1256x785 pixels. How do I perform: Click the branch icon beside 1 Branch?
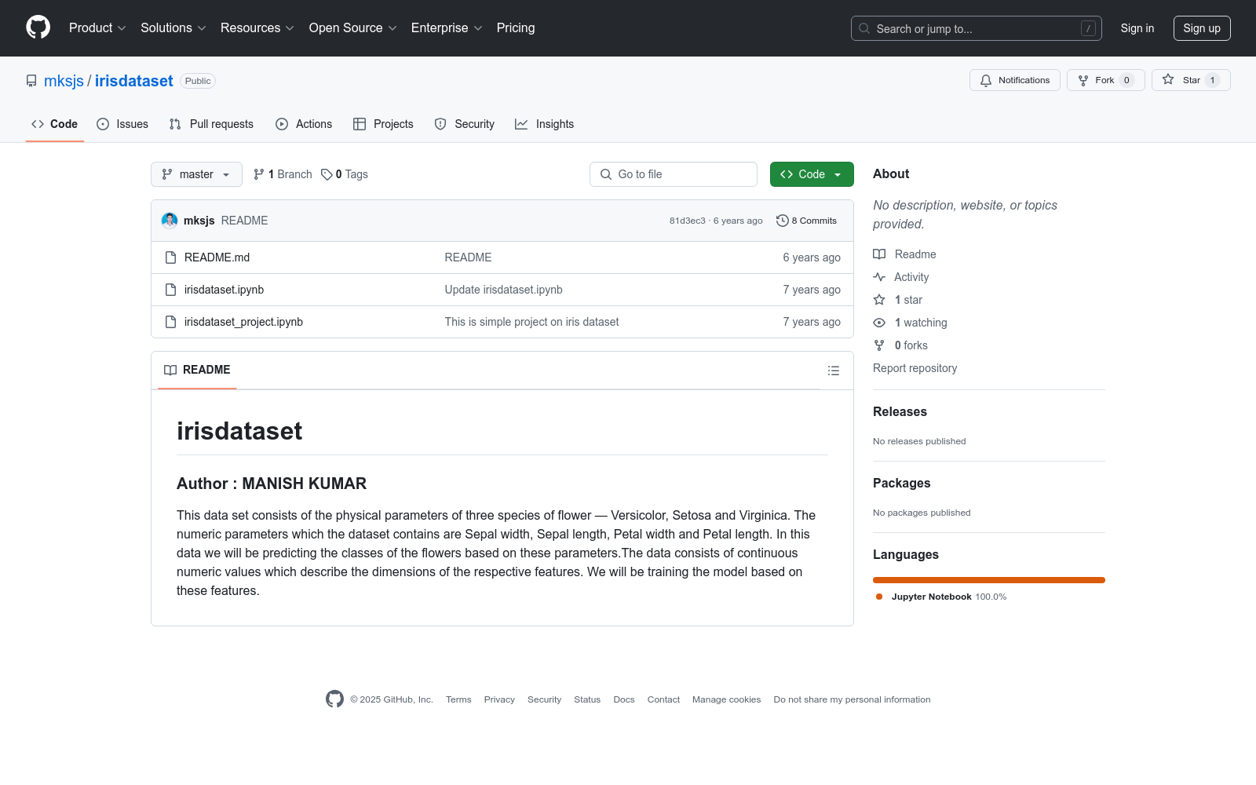(x=259, y=174)
